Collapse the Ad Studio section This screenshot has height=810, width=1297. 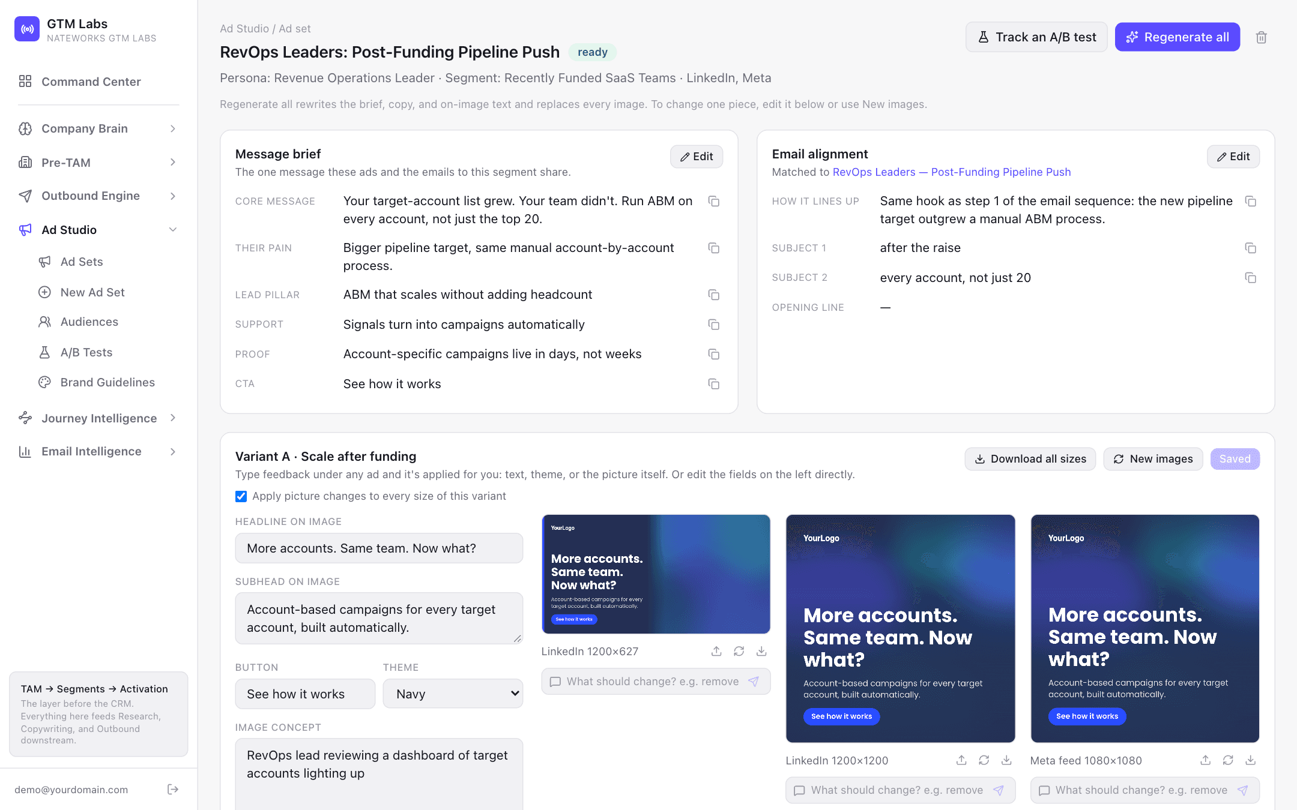tap(98, 230)
